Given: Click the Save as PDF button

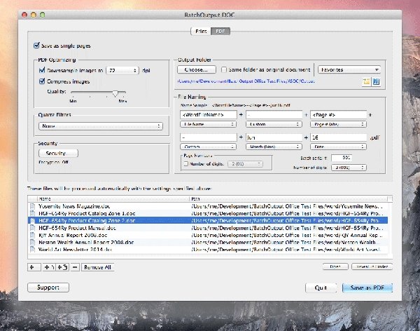Looking at the screenshot, I should 367,288.
